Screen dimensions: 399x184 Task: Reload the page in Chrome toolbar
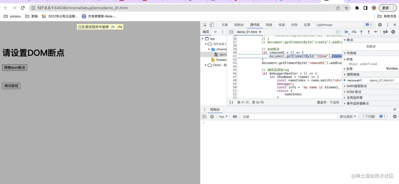(23, 8)
